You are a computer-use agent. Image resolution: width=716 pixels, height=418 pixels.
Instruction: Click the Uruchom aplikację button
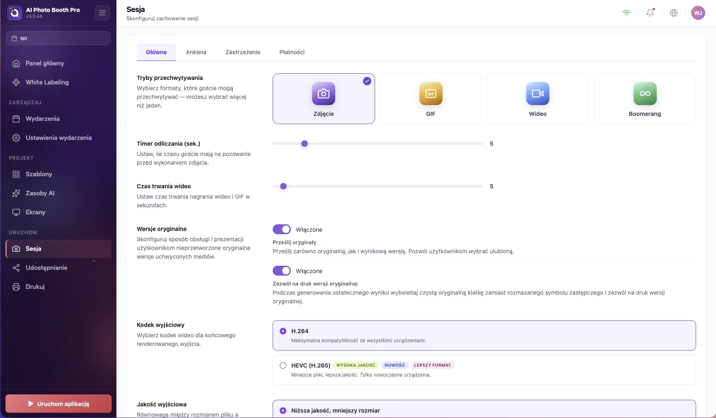[58, 404]
